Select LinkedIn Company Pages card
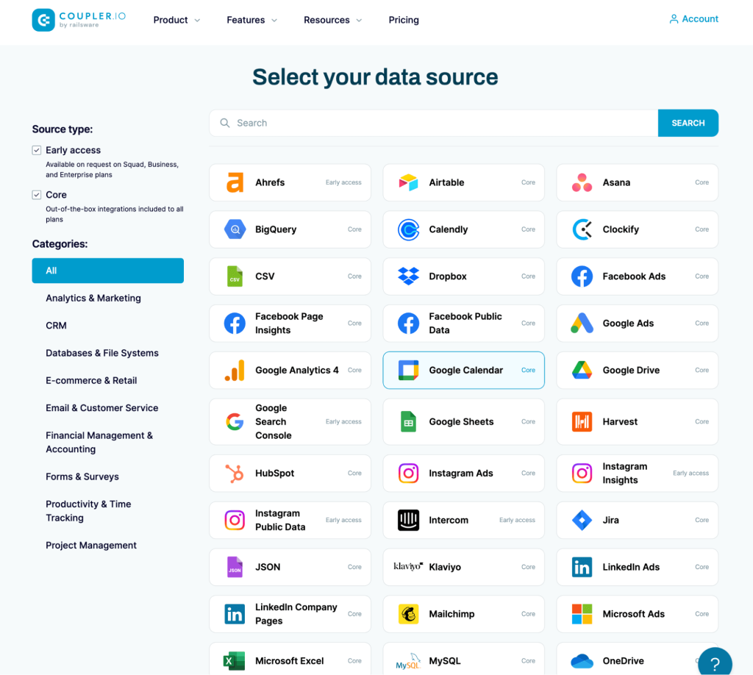The image size is (753, 675). point(290,614)
